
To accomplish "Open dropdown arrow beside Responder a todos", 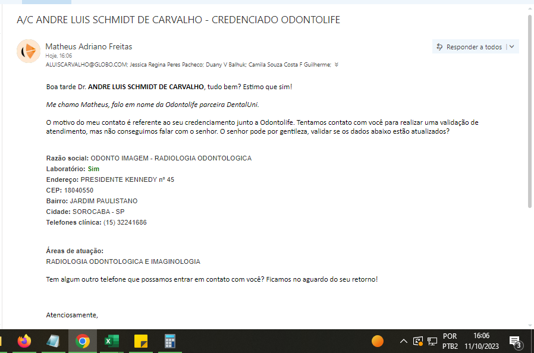I will click(x=512, y=47).
